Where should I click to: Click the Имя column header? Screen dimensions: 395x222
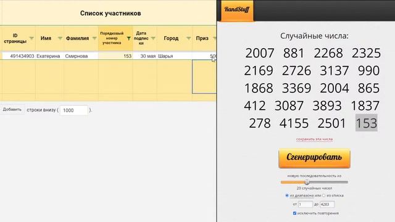pyautogui.click(x=49, y=38)
